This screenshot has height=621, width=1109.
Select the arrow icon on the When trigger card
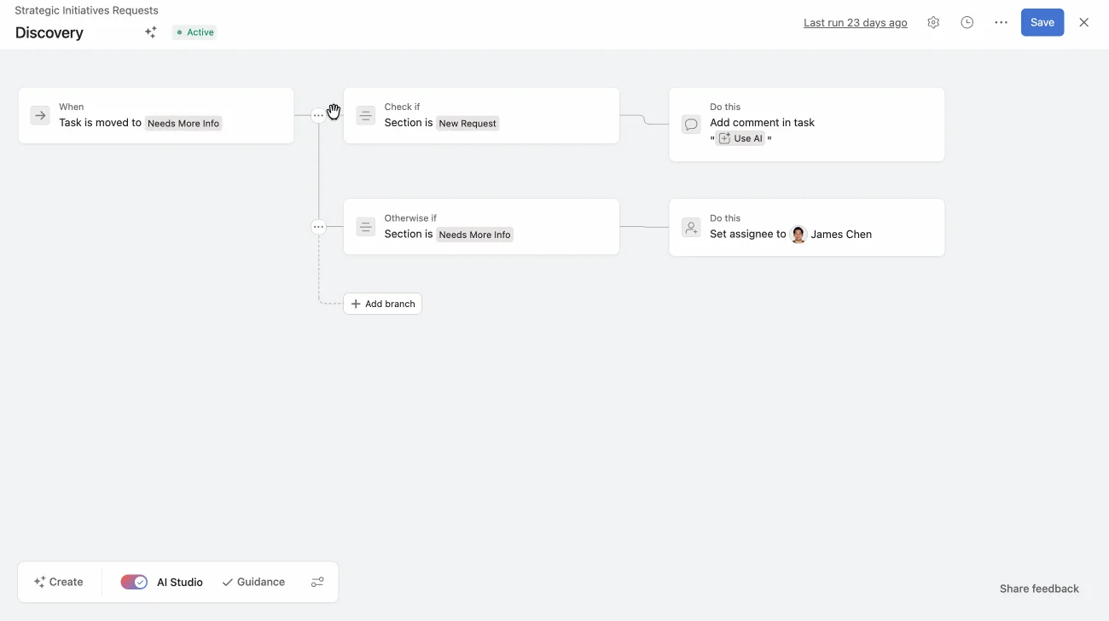coord(39,114)
